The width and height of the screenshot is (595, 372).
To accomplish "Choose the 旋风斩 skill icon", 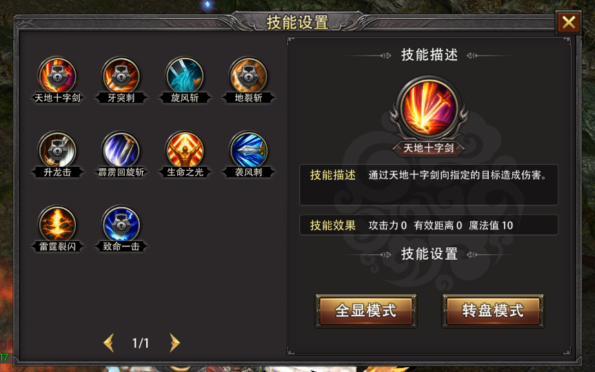I will point(185,76).
